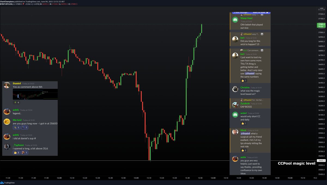The height and width of the screenshot is (185, 327).
Task: Click anhhi's avatar beside the thanks message
Action: 235,159
